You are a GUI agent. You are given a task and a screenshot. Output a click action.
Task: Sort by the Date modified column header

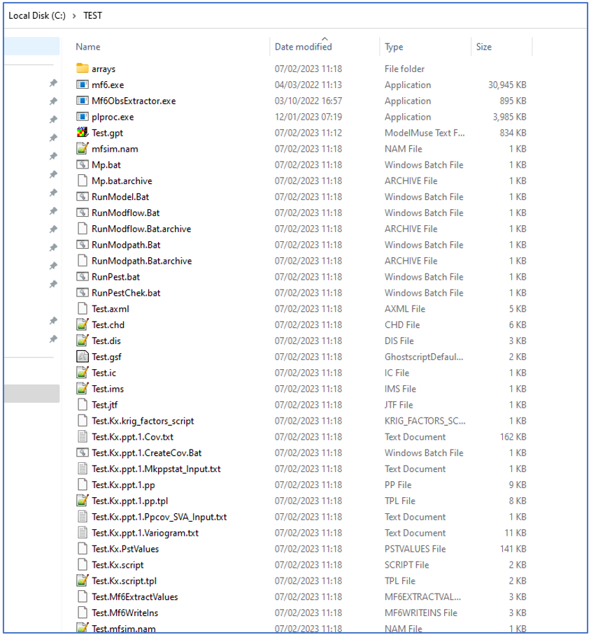point(304,47)
